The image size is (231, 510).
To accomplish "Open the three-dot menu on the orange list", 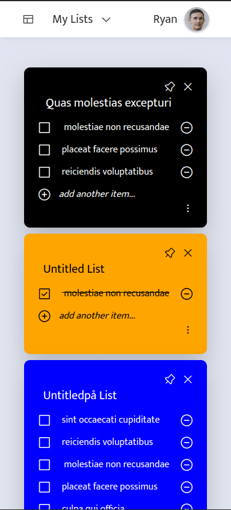I will point(188,330).
